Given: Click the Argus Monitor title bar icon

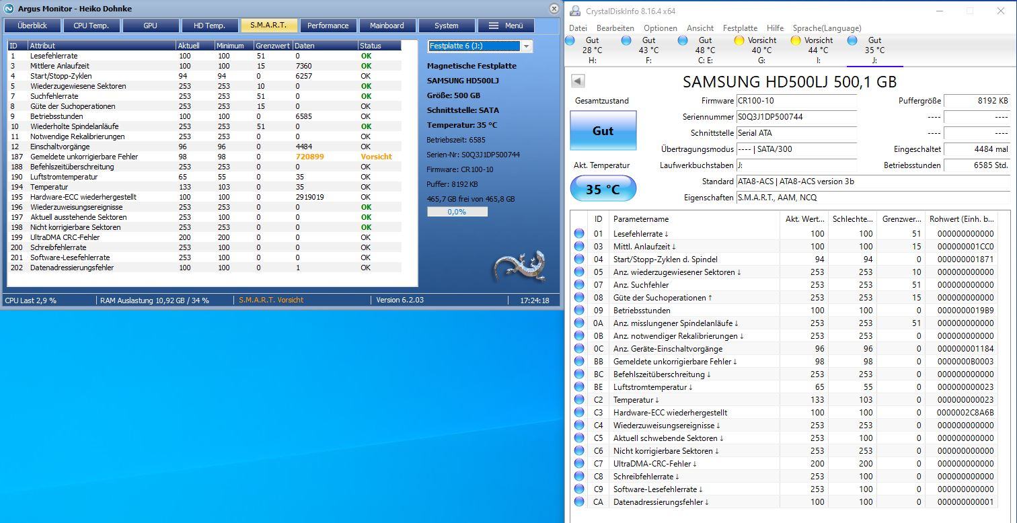Looking at the screenshot, I should [x=8, y=9].
